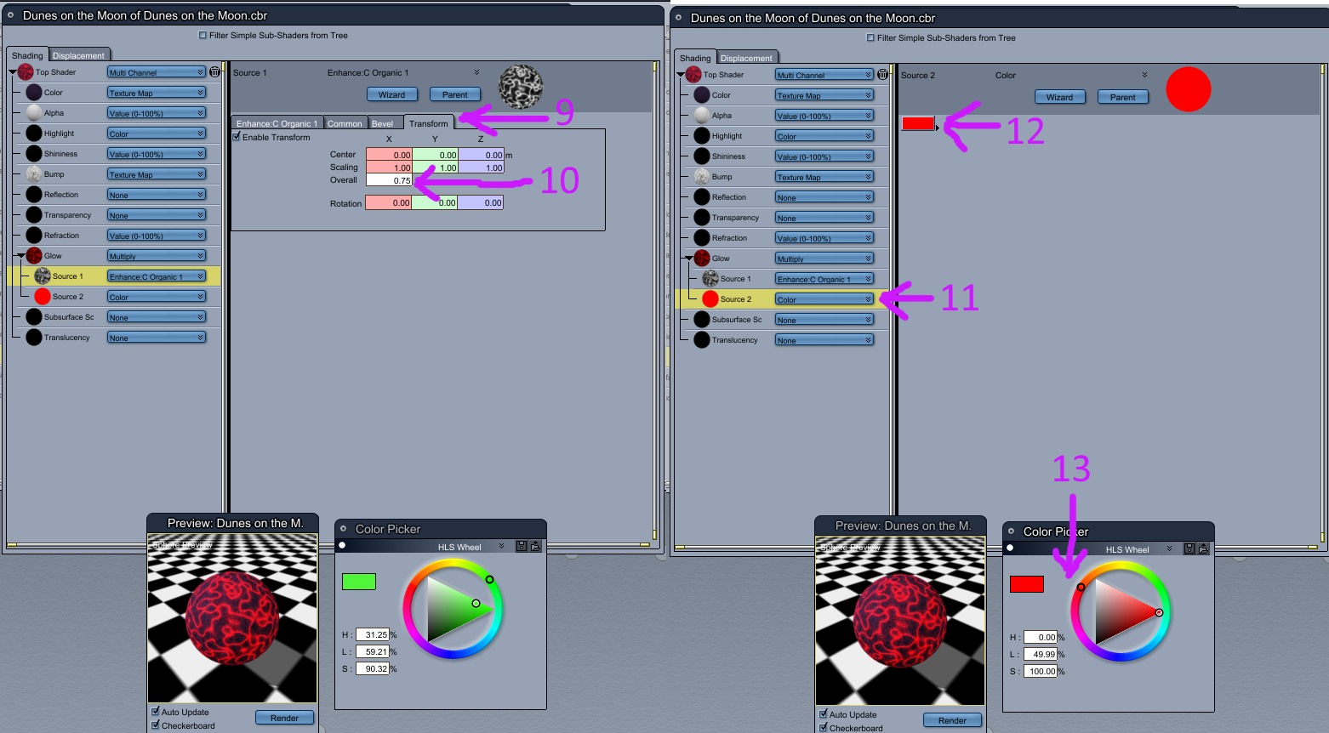Click the Color sphere icon in the right window

(x=702, y=95)
